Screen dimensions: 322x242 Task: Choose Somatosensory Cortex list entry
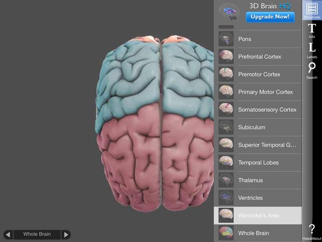pyautogui.click(x=258, y=109)
